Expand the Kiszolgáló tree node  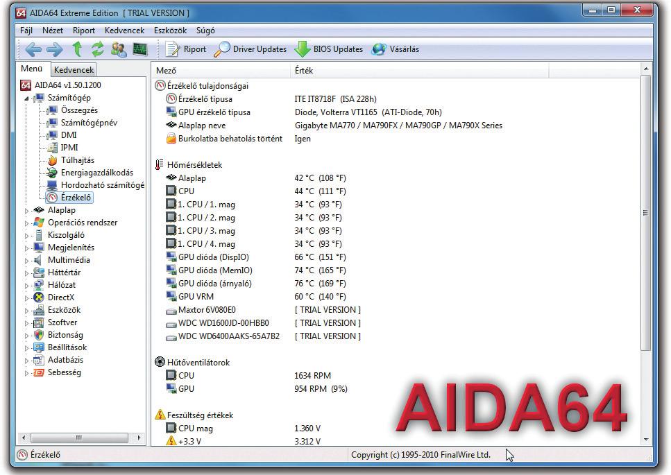pos(26,235)
